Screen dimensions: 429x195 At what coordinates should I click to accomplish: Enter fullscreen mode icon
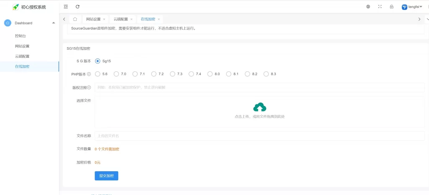point(380,7)
